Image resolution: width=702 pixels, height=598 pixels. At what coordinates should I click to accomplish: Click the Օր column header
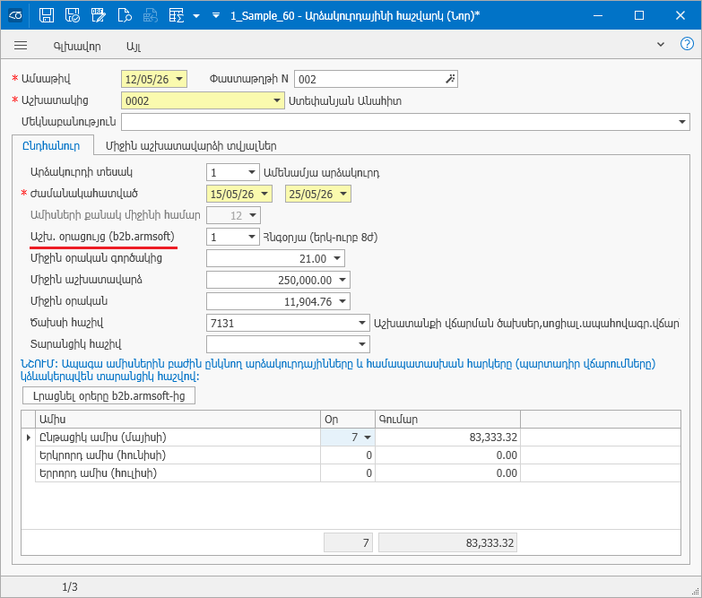[348, 420]
